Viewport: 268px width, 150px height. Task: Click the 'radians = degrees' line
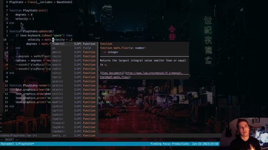point(33,60)
